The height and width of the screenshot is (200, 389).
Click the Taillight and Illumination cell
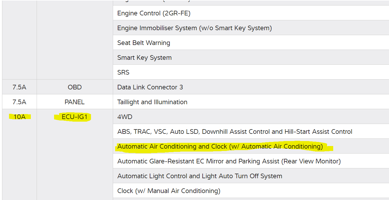pyautogui.click(x=152, y=102)
